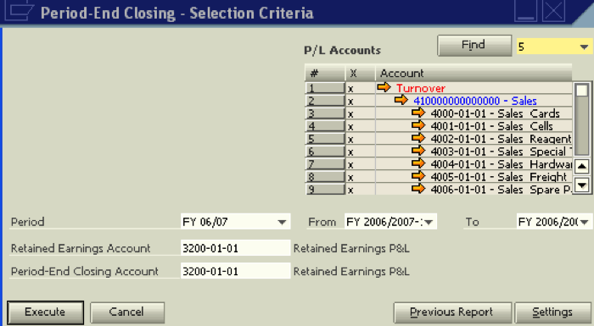The image size is (594, 326).
Task: Minimize the Period-End Closing window
Action: coord(525,11)
